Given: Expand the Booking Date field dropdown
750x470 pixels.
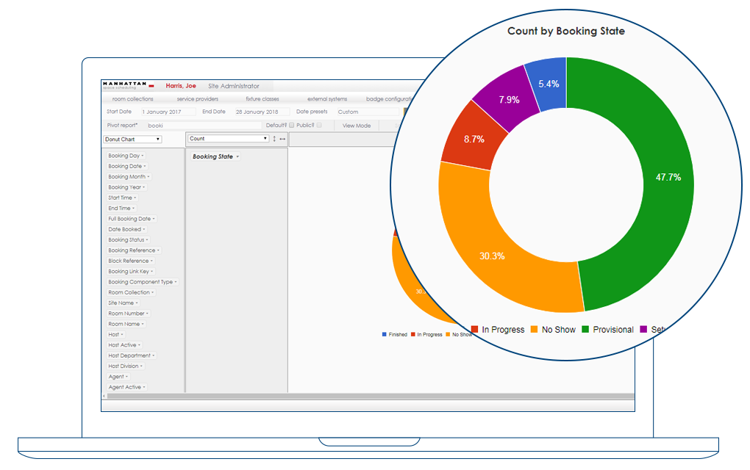Looking at the screenshot, I should (x=144, y=166).
